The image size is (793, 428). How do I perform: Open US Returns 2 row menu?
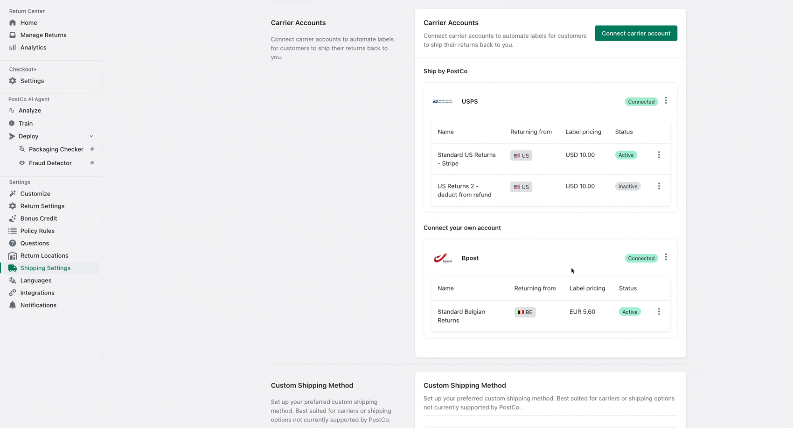(659, 186)
